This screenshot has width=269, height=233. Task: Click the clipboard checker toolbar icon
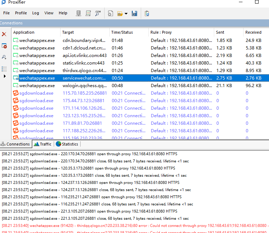pyautogui.click(x=147, y=13)
